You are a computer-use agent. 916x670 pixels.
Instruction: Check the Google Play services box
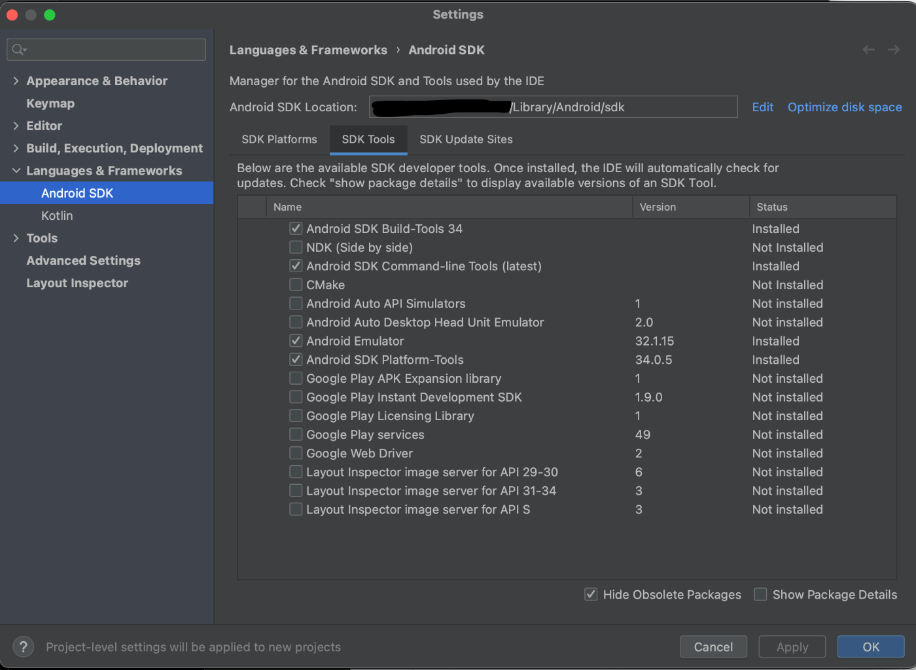coord(296,434)
